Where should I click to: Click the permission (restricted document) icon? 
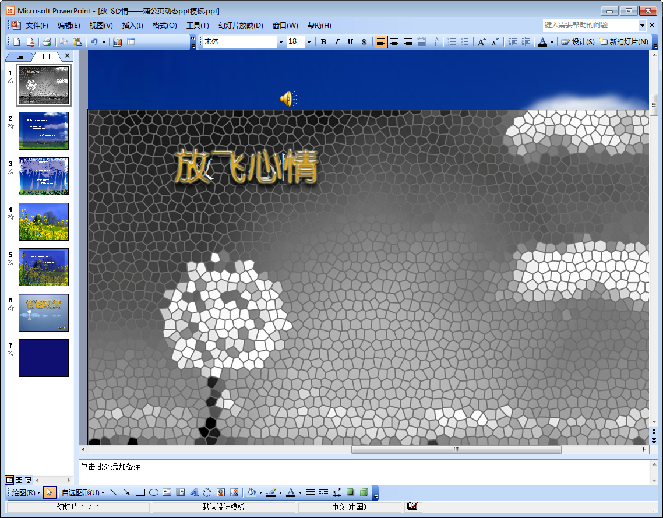point(30,42)
